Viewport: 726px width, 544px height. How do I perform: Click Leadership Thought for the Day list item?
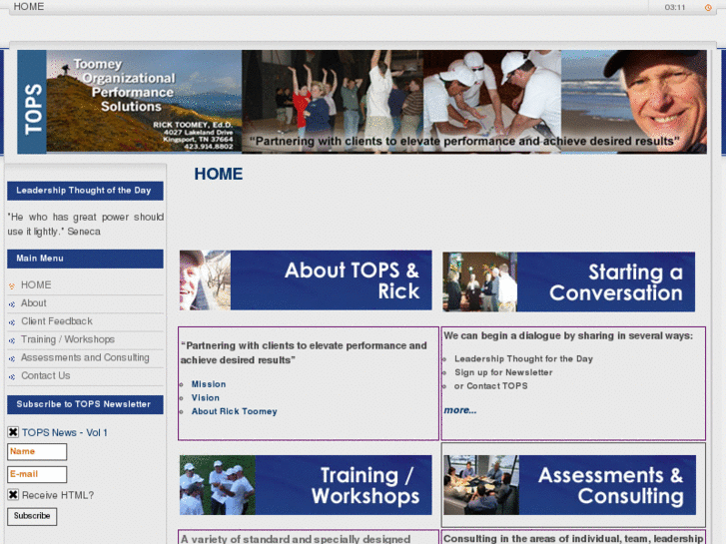523,358
